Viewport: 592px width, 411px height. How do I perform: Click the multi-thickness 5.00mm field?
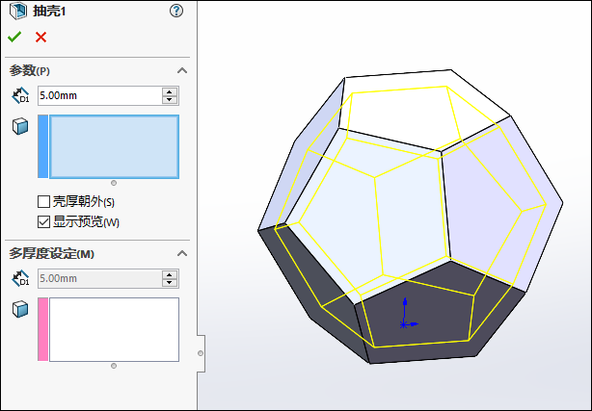pos(100,278)
